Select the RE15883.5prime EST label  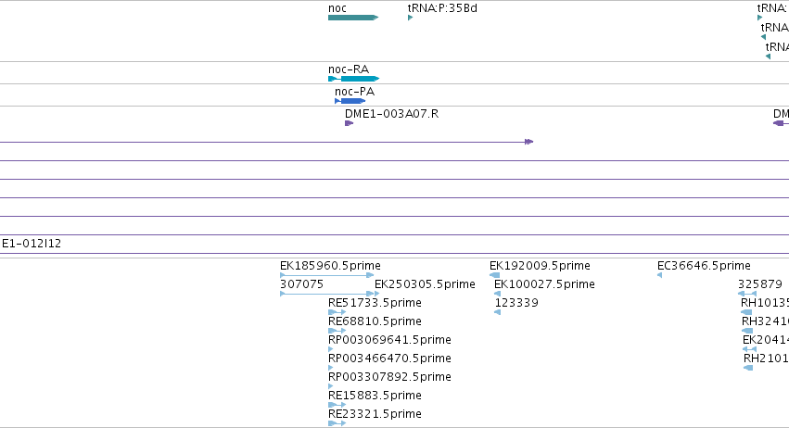(x=375, y=396)
